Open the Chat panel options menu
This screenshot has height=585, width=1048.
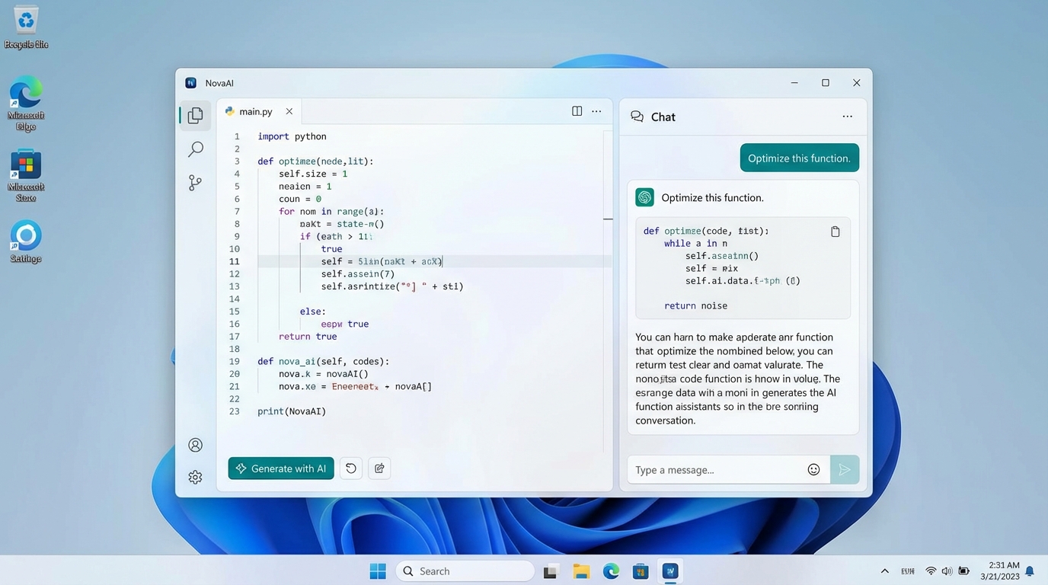click(847, 116)
